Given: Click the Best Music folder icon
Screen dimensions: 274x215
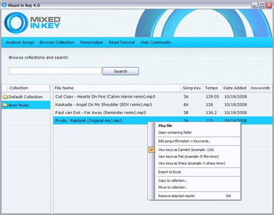Looking at the screenshot, I should click(5, 105).
